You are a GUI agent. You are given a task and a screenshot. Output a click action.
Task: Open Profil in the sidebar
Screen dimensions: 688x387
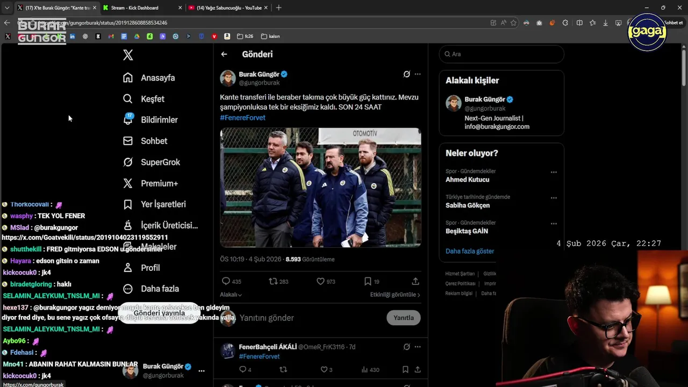[142, 268]
